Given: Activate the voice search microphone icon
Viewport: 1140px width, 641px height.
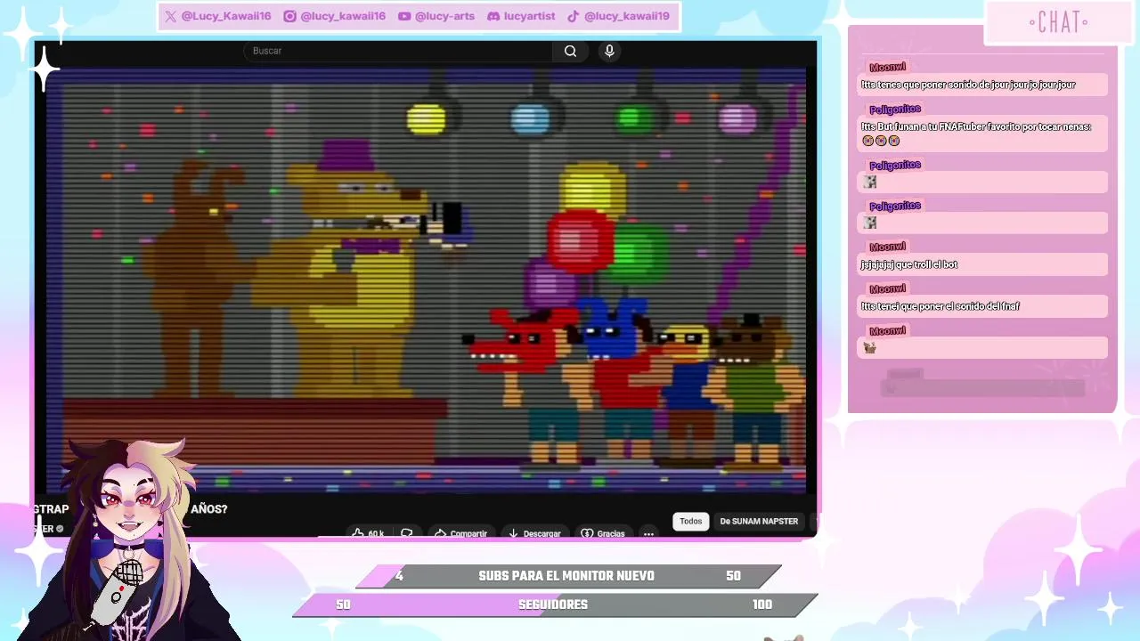Looking at the screenshot, I should coord(609,51).
